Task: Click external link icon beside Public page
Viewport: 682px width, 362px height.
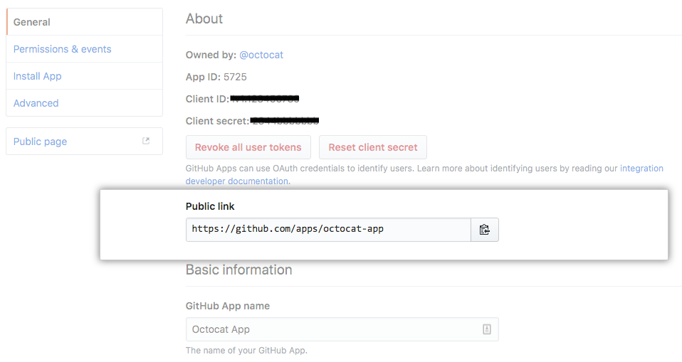Action: click(146, 141)
